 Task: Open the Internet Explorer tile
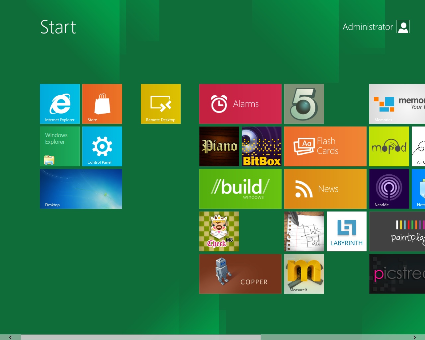(x=60, y=104)
